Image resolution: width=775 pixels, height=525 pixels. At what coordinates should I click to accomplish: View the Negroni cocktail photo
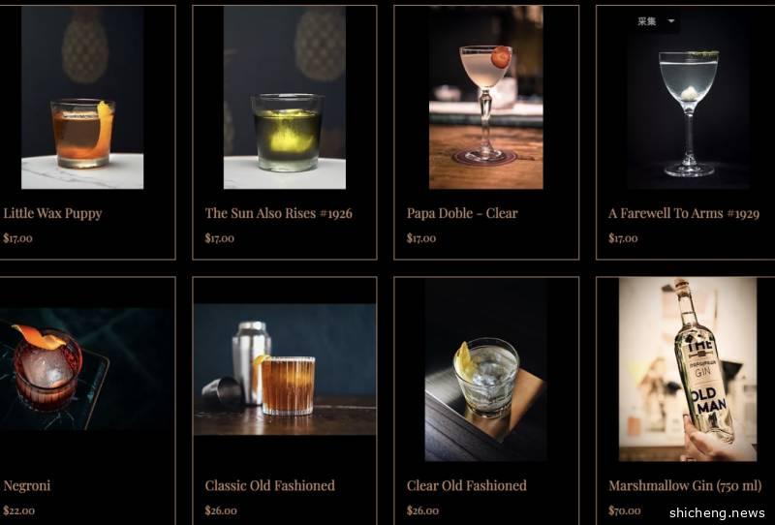(84, 369)
